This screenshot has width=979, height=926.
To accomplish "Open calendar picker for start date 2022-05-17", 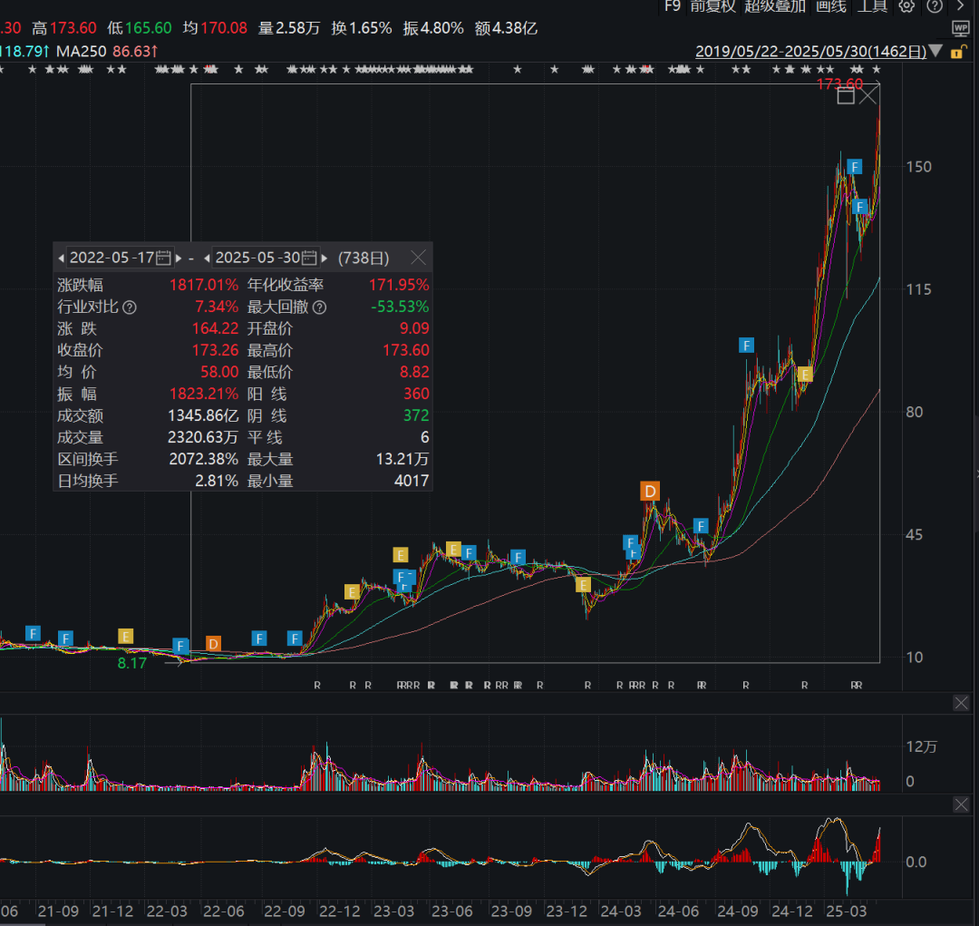I will click(163, 258).
